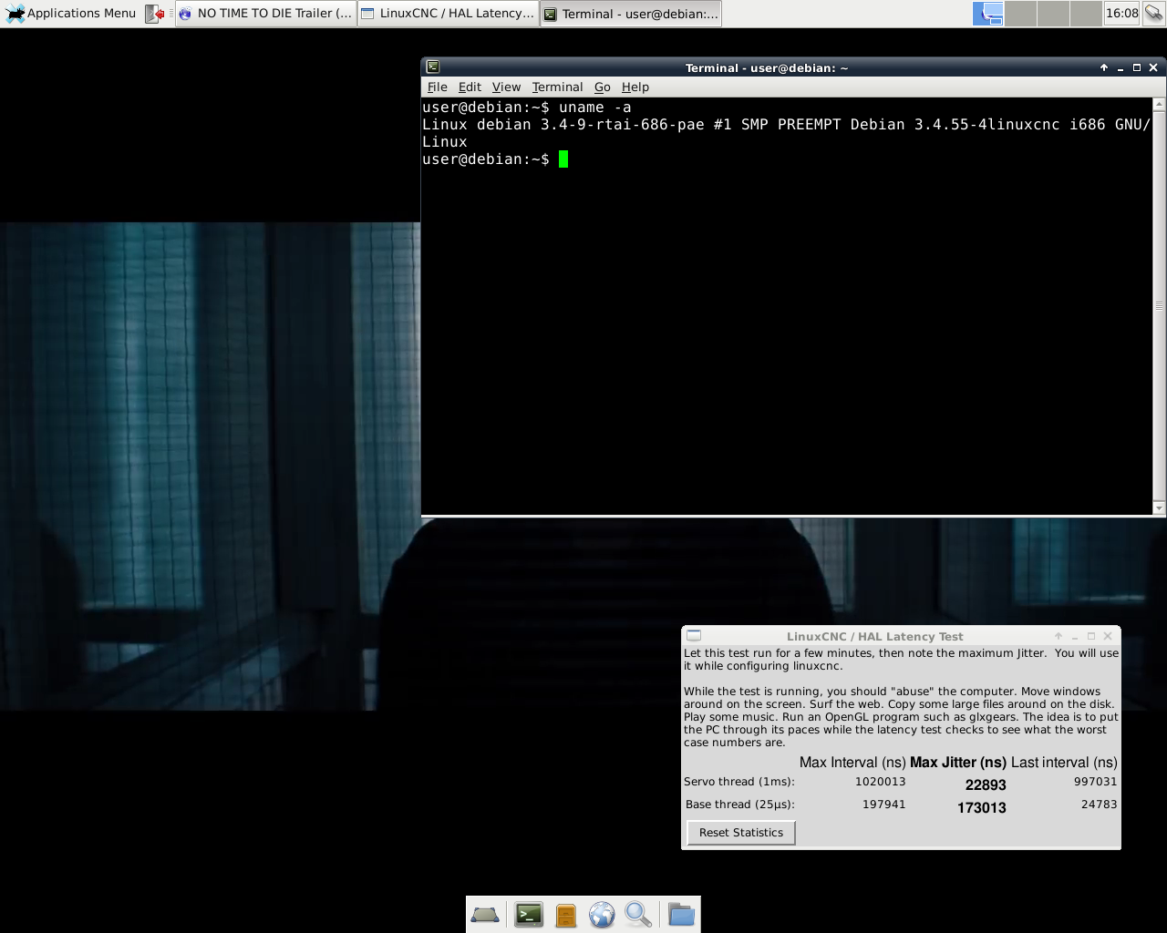1167x933 pixels.
Task: Open the Edit menu in Terminal
Action: [x=470, y=87]
